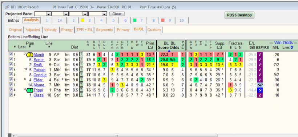Open the fourth Projected Pace dropdown
298x137 pixels.
(104, 14)
